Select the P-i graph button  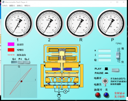point(20,62)
